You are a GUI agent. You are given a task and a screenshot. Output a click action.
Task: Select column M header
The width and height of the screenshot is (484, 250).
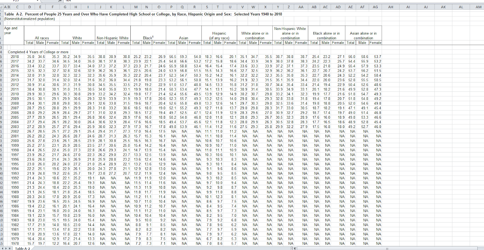pyautogui.click(x=136, y=7)
